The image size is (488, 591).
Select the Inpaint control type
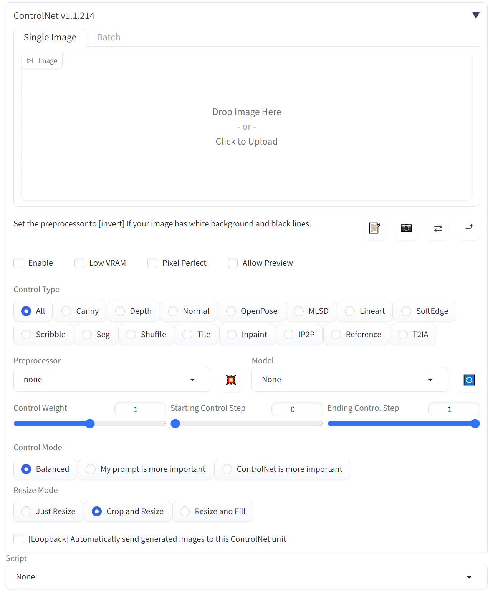point(247,335)
